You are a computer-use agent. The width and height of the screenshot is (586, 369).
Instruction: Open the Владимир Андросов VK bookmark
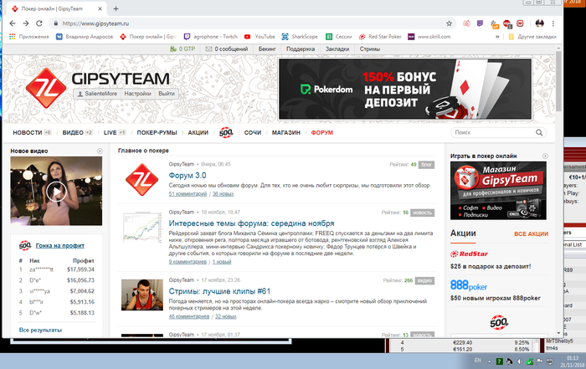85,37
